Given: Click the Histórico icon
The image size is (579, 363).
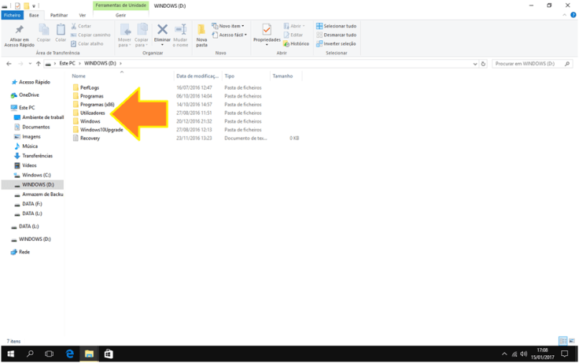Looking at the screenshot, I should coord(297,44).
